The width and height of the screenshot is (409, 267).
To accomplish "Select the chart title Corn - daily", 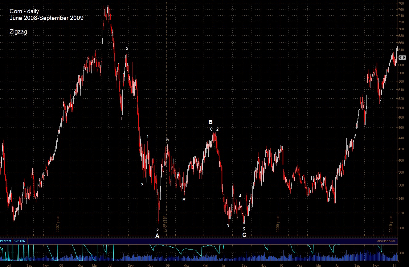I will click(x=24, y=11).
